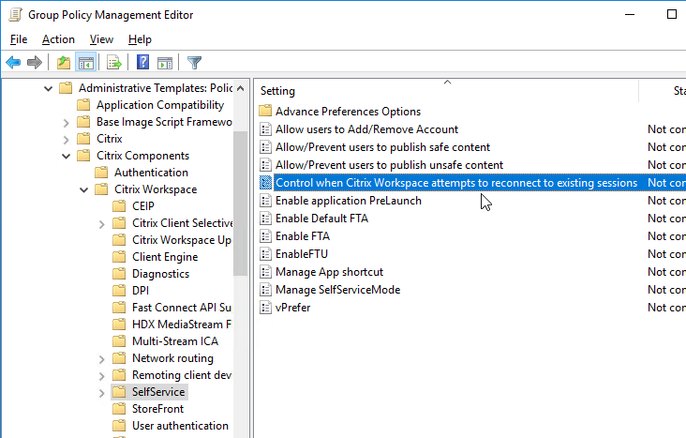The image size is (686, 438).
Task: Select the EnableFTU setting text
Action: 302,254
